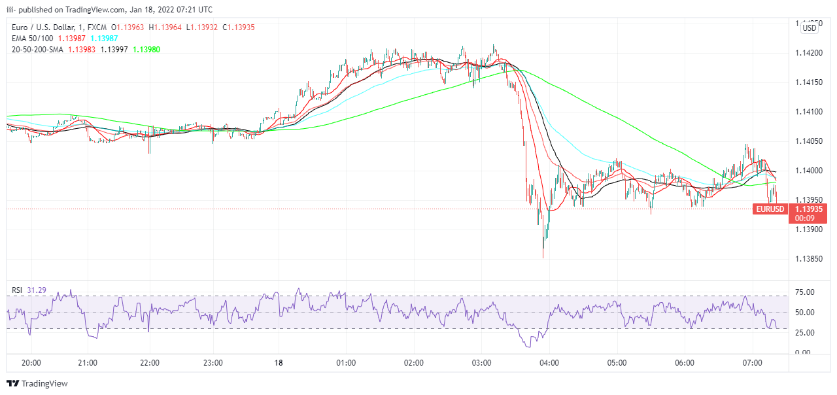Image resolution: width=837 pixels, height=395 pixels.
Task: Click the 01:00 time axis label
Action: click(346, 363)
